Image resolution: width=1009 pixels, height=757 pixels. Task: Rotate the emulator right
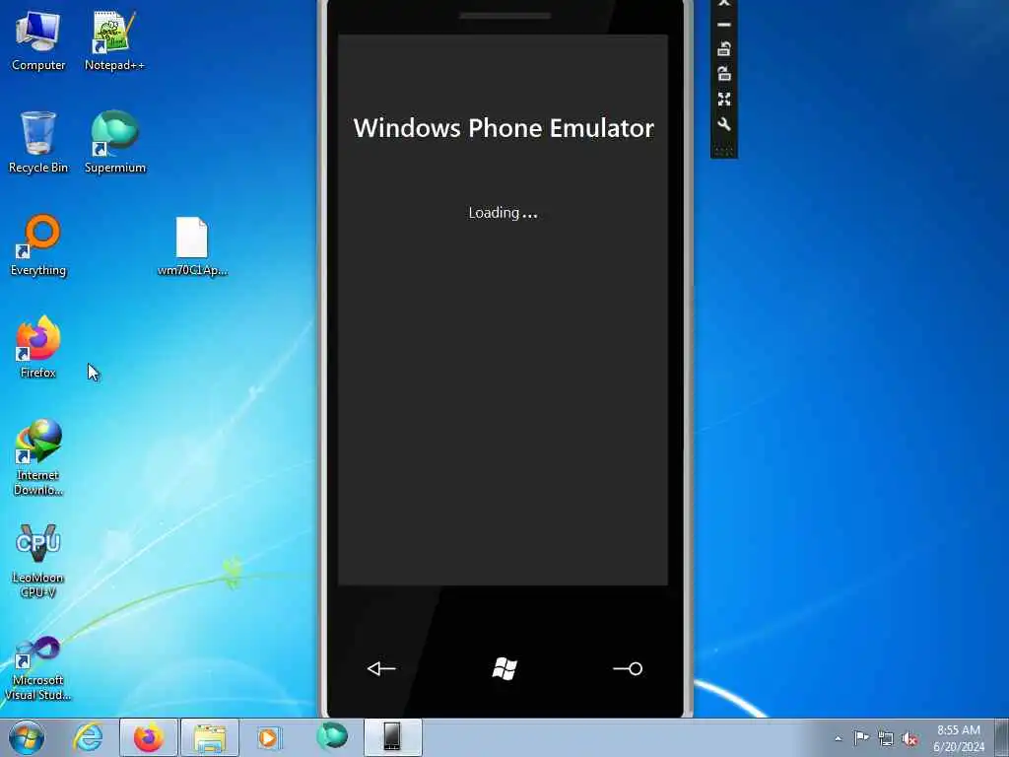(724, 73)
